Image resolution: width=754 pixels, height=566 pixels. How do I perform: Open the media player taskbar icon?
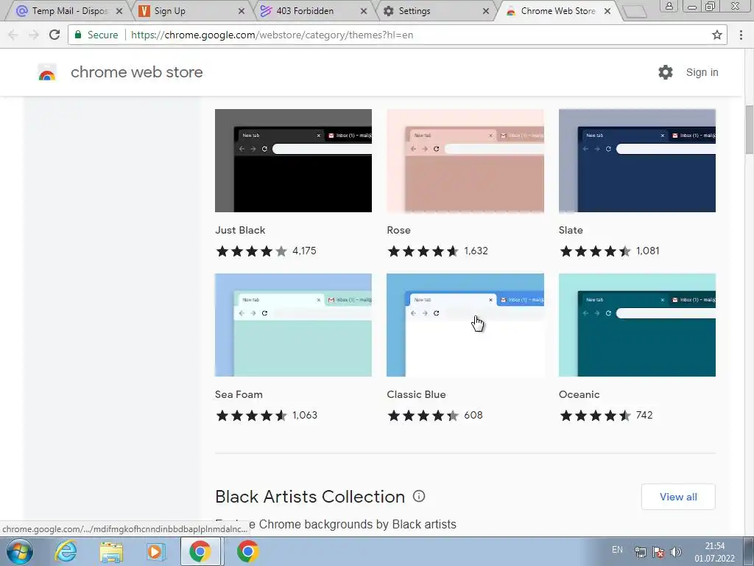click(x=155, y=551)
